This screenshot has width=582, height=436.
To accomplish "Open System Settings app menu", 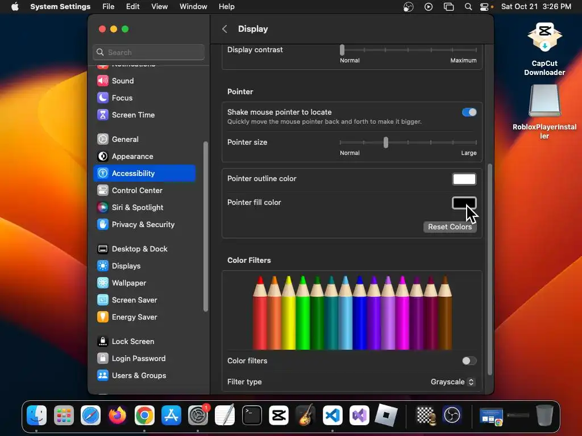I will (60, 7).
